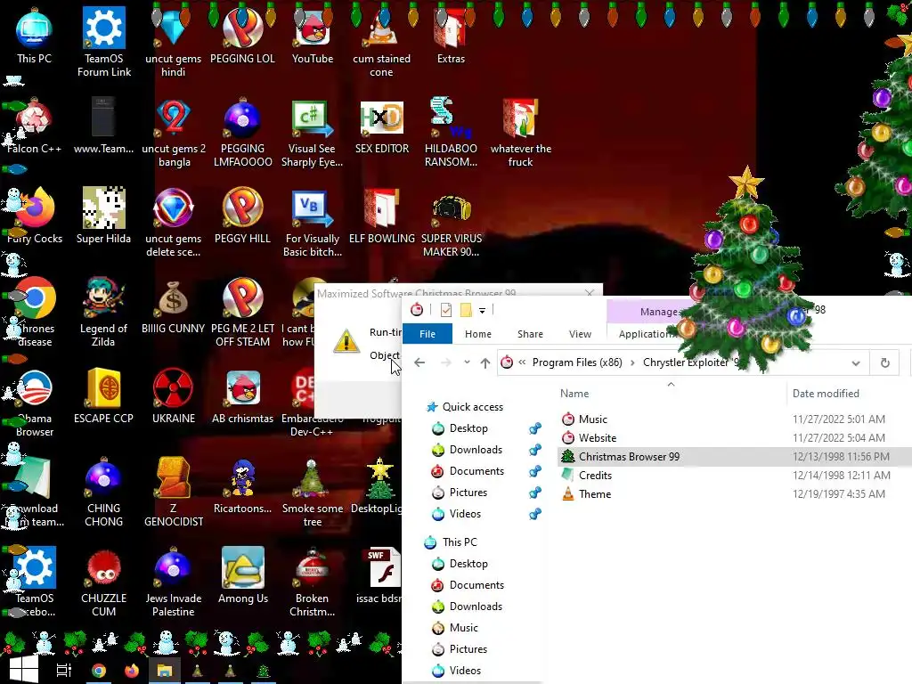Select the Among Us desktop icon

click(242, 576)
